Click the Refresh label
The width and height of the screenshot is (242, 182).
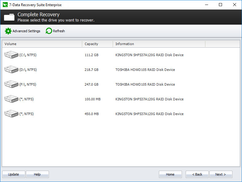[59, 31]
